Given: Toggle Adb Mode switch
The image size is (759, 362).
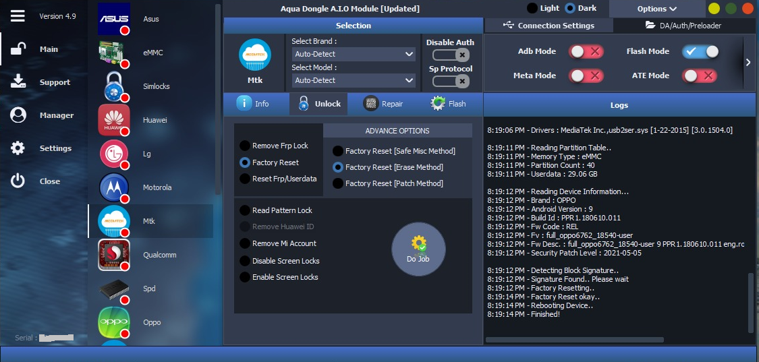Looking at the screenshot, I should 586,51.
